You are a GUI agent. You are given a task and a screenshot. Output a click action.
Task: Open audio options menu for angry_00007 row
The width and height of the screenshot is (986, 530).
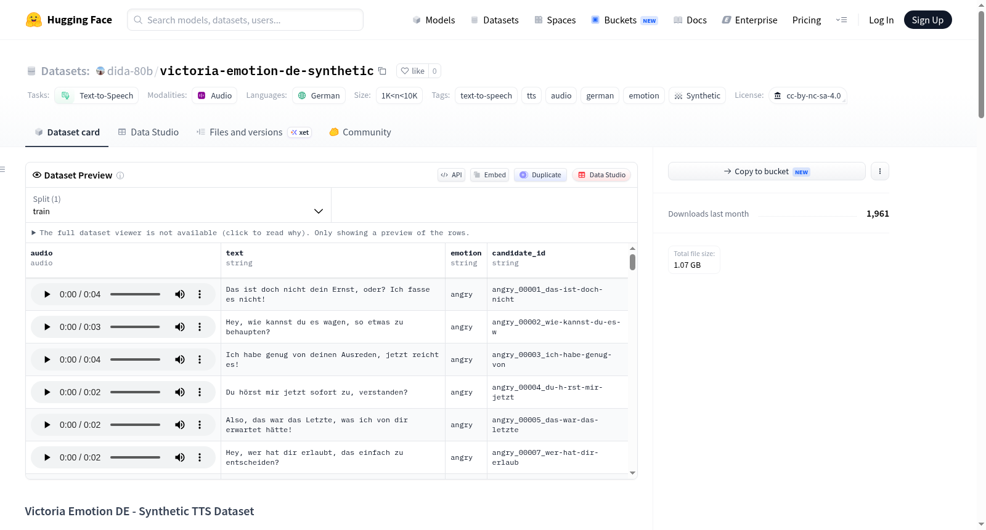coord(200,457)
